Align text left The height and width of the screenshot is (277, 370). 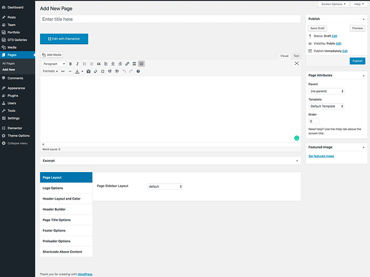pos(106,64)
